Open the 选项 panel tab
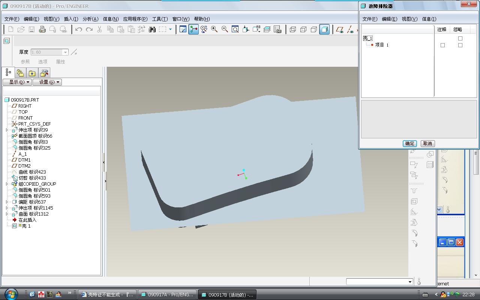This screenshot has width=480, height=300. pos(43,62)
